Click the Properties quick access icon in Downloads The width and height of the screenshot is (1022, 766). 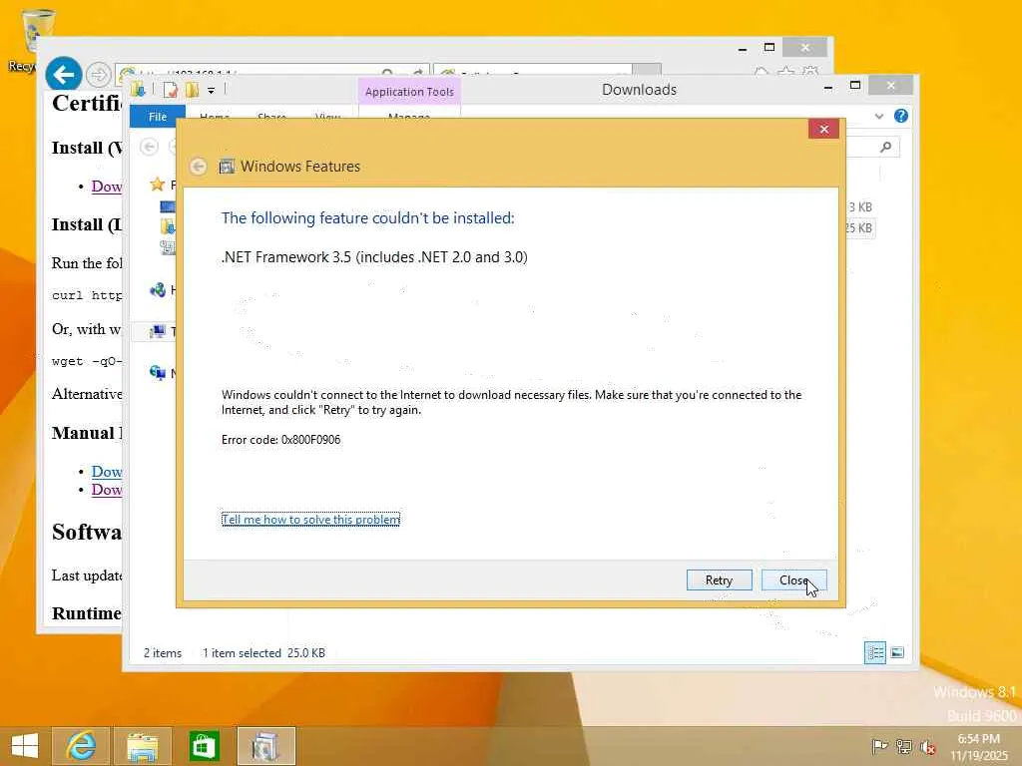coord(170,90)
